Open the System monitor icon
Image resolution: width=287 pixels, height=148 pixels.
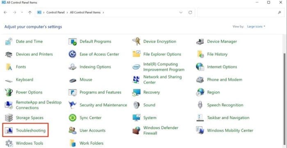[x=136, y=118]
